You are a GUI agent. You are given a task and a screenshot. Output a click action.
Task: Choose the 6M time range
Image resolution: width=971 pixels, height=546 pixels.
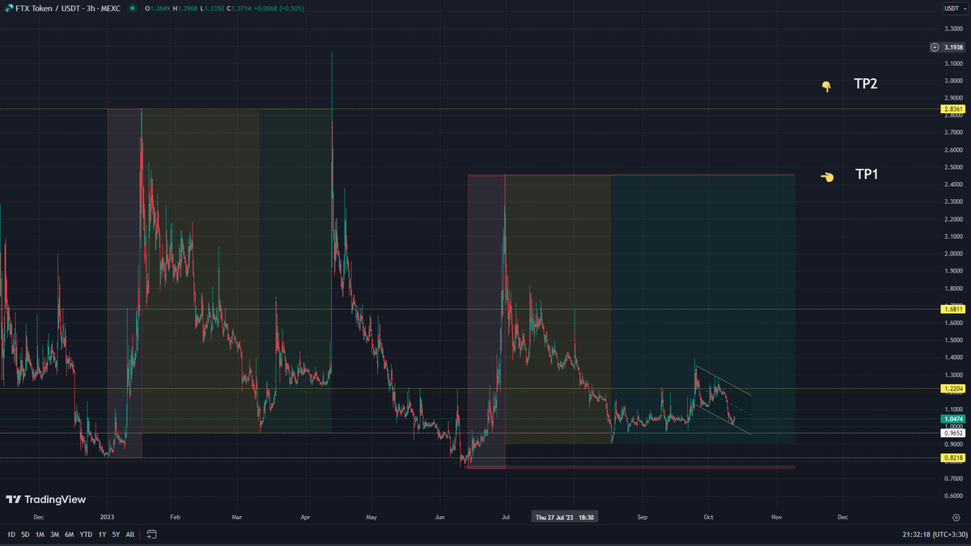click(69, 534)
